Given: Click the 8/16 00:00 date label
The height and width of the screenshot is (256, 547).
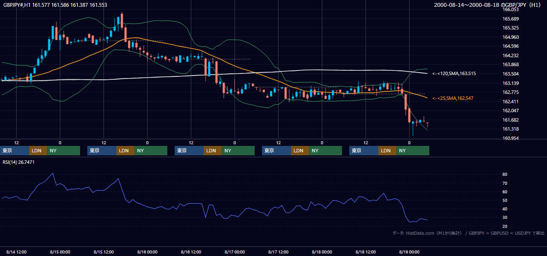Looking at the screenshot, I should click(x=147, y=252).
